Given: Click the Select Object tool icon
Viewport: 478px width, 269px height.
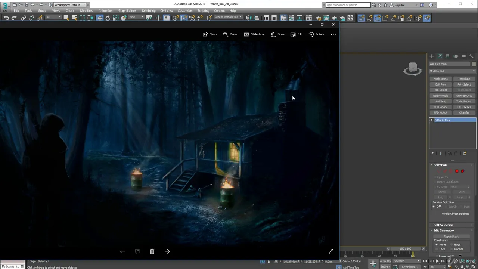Looking at the screenshot, I should tap(66, 18).
